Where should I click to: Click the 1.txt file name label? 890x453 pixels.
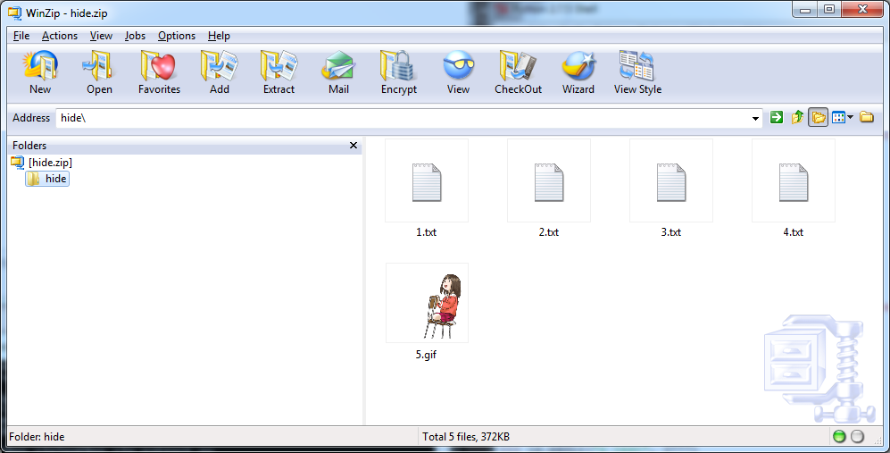click(x=427, y=232)
